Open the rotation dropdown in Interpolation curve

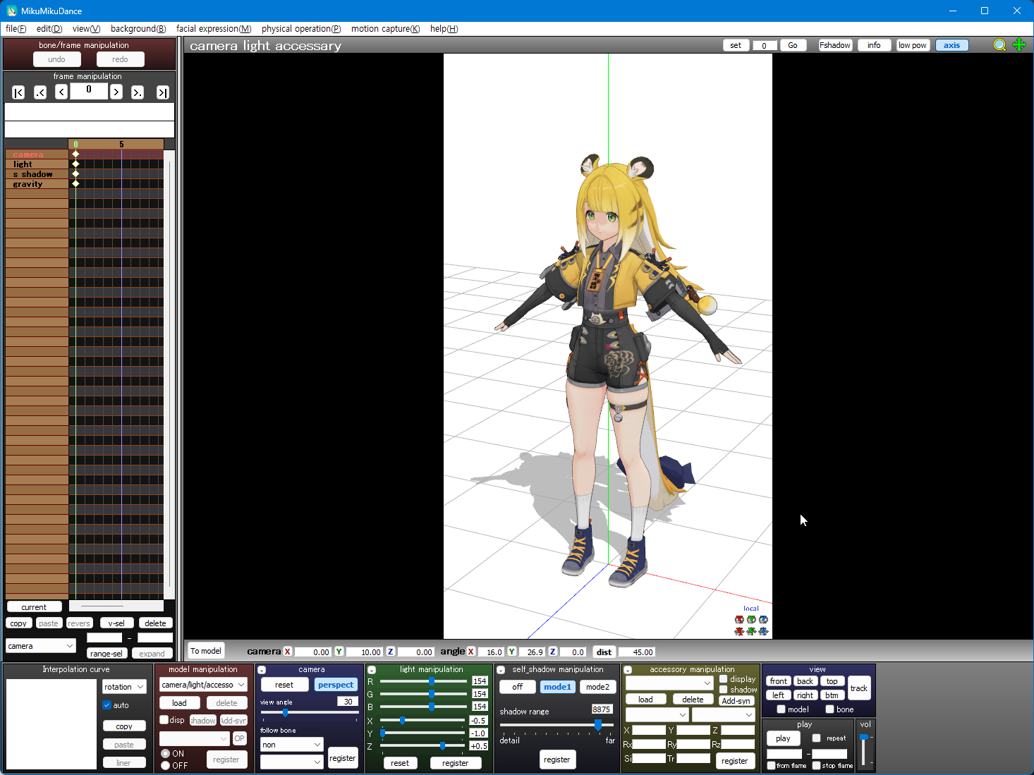(124, 687)
